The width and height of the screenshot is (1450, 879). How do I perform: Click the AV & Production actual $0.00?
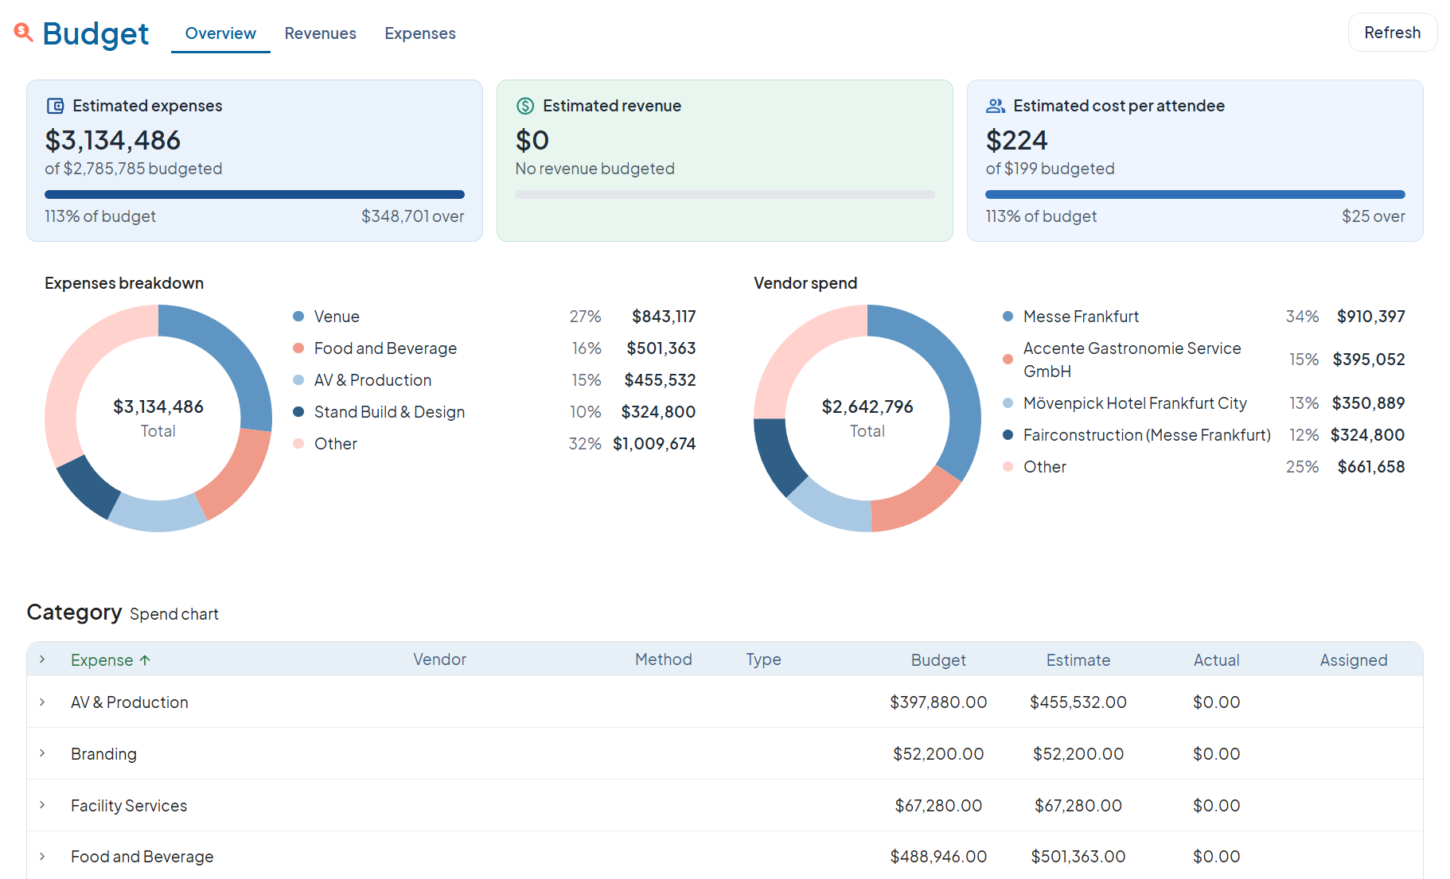pos(1216,702)
